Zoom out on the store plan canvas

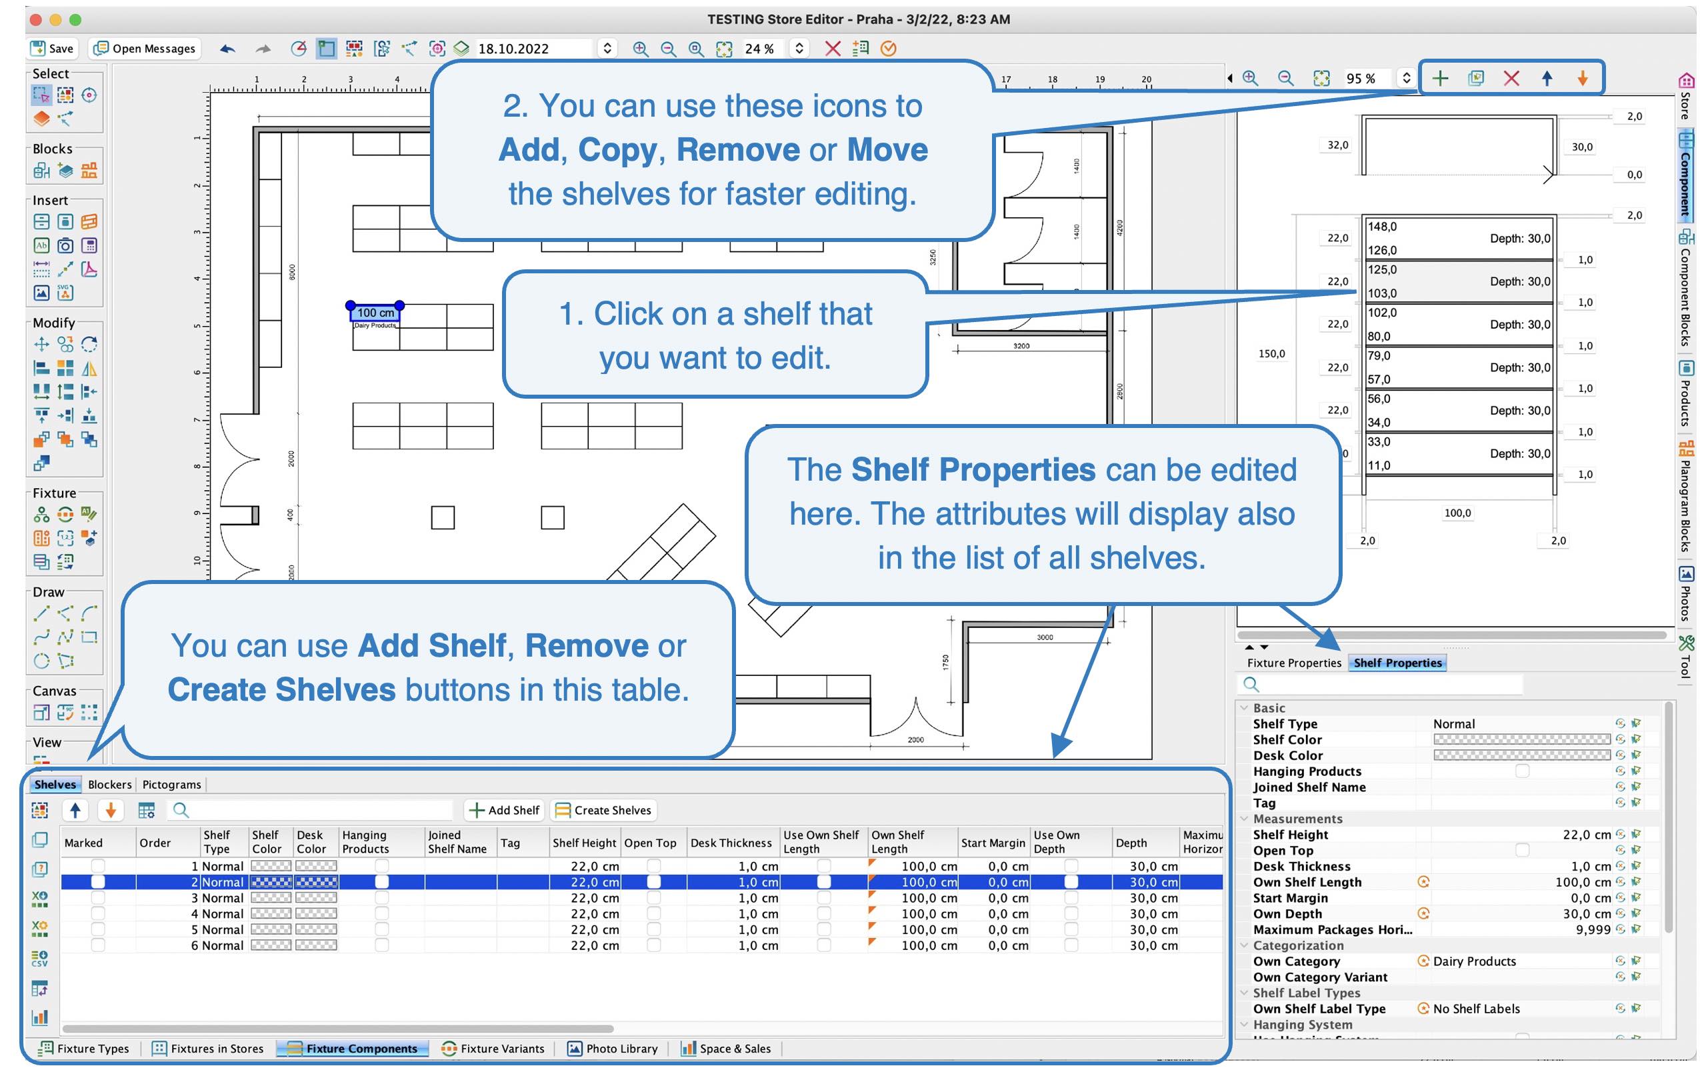[x=668, y=48]
